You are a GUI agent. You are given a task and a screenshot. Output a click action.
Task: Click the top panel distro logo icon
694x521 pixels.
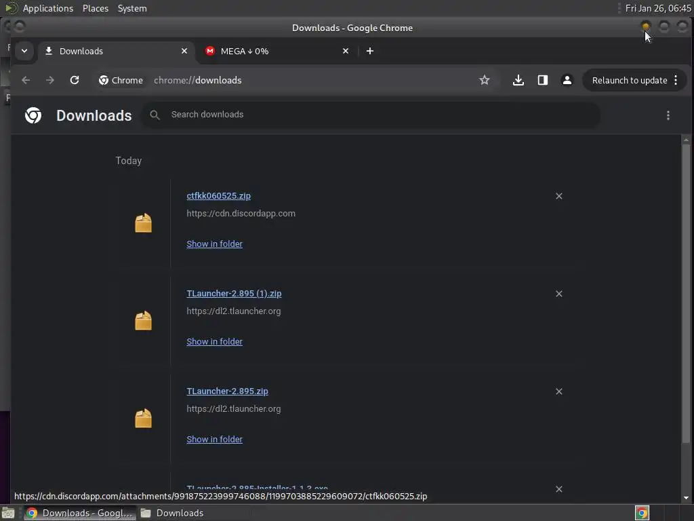point(11,8)
